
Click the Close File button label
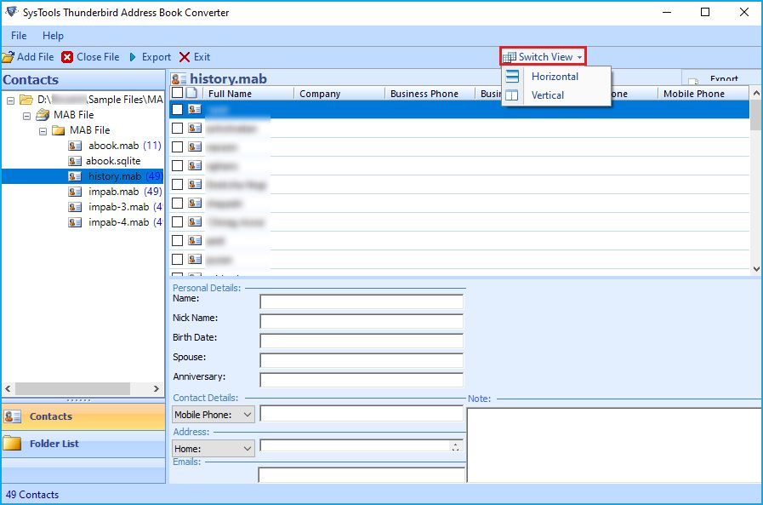[x=98, y=57]
